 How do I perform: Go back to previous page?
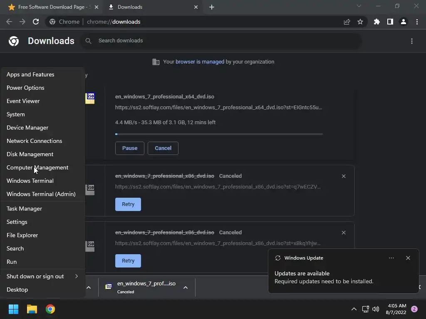coord(9,22)
